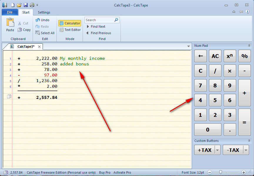The image size is (254, 176).
Task: Toggle the Num Pad panel pin
Action: 249,46
